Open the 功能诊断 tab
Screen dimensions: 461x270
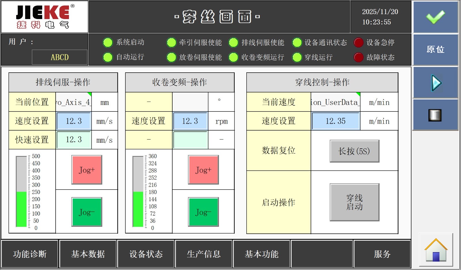[30, 254]
